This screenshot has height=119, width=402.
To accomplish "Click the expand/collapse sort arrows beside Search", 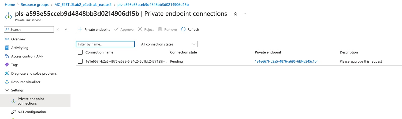I will click(x=58, y=29).
